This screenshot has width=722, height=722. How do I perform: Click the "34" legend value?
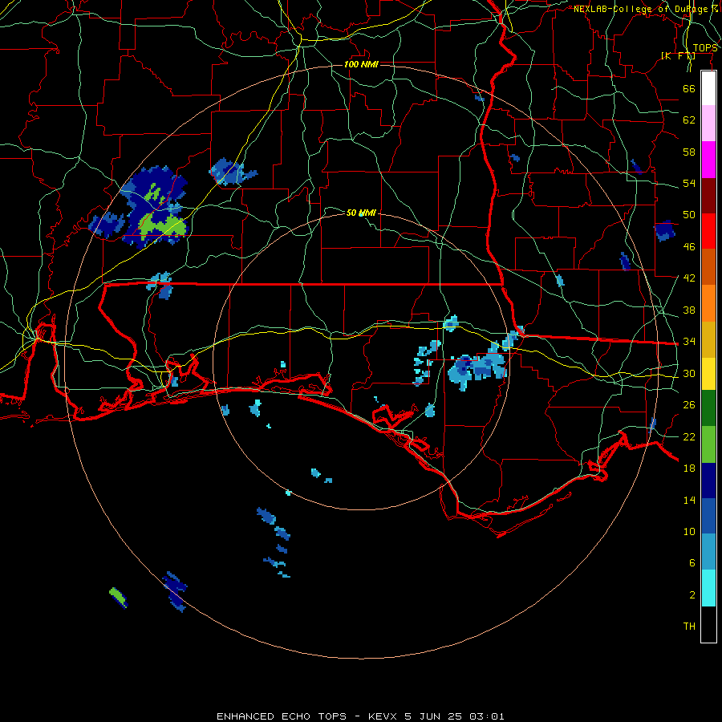[689, 341]
